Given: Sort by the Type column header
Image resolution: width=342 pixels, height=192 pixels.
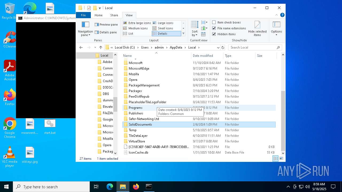Looking at the screenshot, I should click(x=239, y=55).
